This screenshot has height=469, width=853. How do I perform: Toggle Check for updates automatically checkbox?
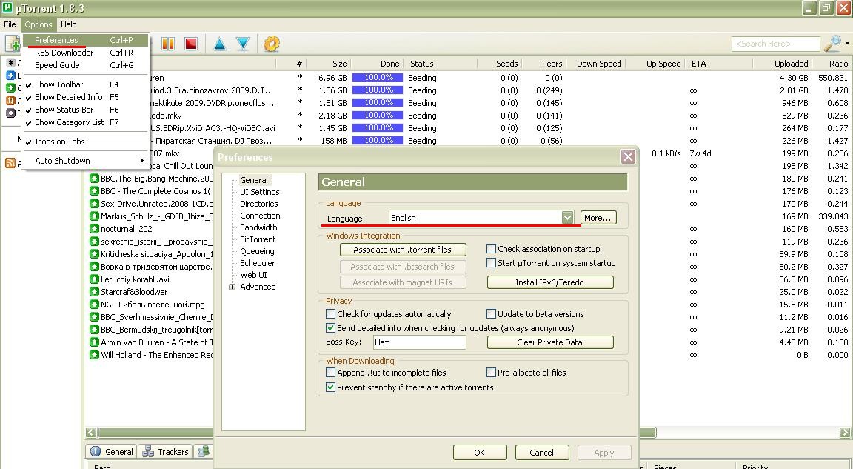click(x=331, y=314)
